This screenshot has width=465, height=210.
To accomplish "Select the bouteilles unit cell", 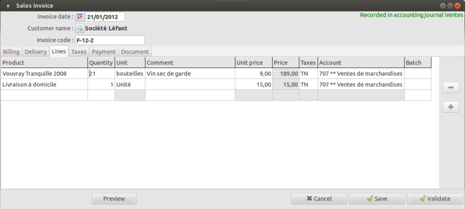I will (x=130, y=74).
